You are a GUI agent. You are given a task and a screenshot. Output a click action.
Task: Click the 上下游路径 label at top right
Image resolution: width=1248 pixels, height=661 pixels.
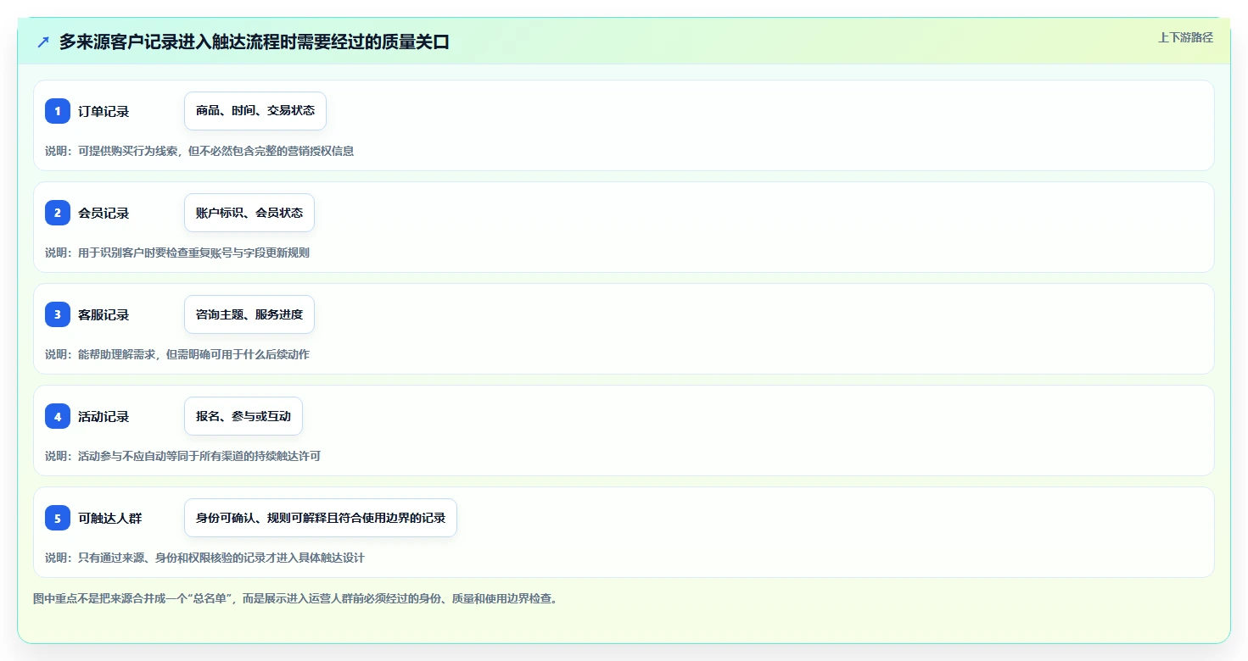pyautogui.click(x=1185, y=37)
